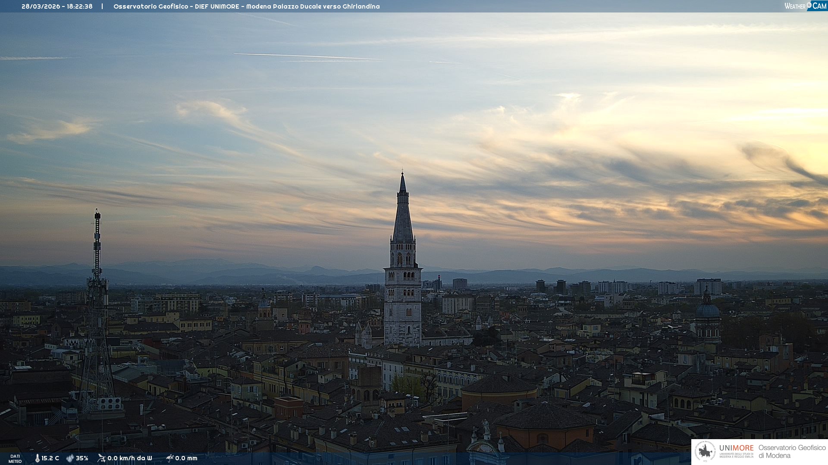This screenshot has width=828, height=465.
Task: Click the 0.0 km/h da W wind reading
Action: 130,458
